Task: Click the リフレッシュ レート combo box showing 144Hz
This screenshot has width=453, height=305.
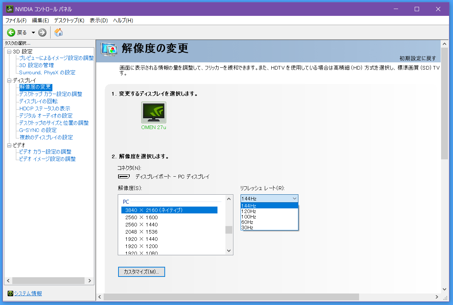Action: tap(269, 198)
